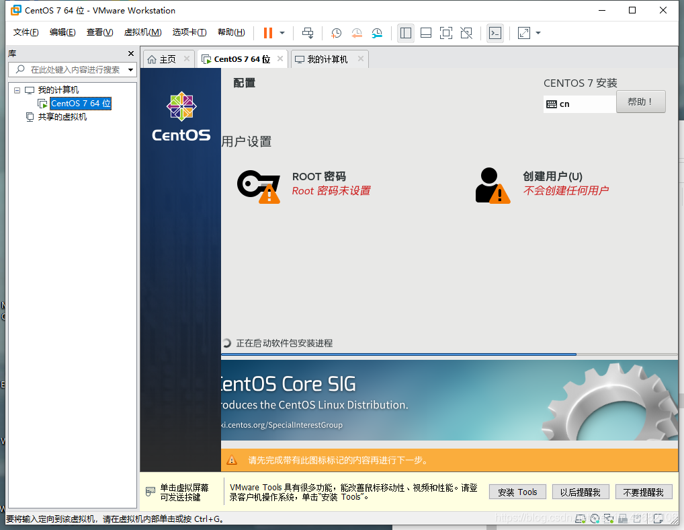Click the 帮助！ button in the installer
This screenshot has height=530, width=684.
641,102
